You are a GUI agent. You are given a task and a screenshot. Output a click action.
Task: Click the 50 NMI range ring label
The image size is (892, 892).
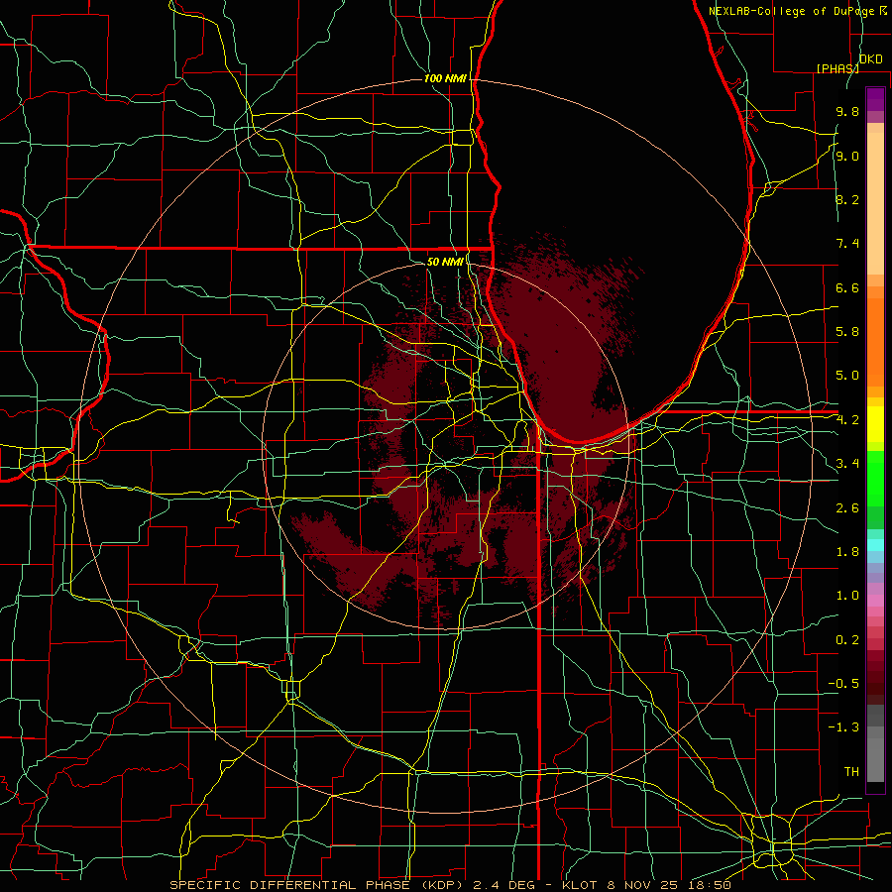445,262
